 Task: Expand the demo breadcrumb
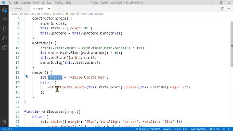click(x=46, y=14)
